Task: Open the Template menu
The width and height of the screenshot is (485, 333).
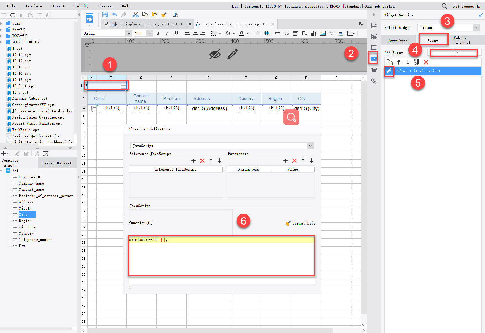Action: tap(34, 6)
